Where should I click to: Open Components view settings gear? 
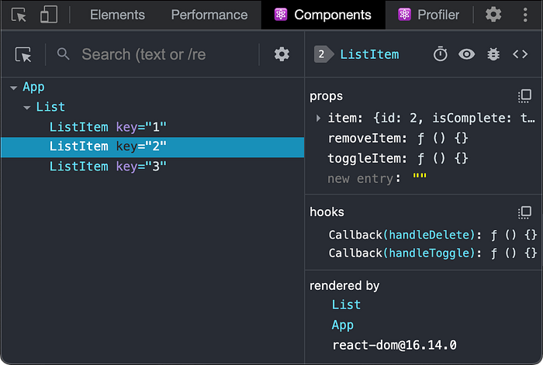pos(282,54)
